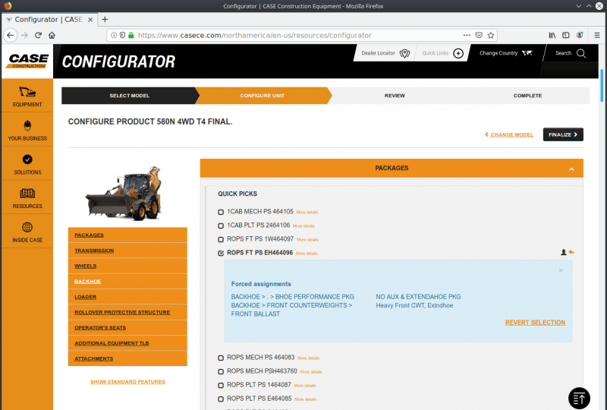This screenshot has height=410, width=607.
Task: Check 1CAB MECH PS 464105 option
Action: (x=221, y=212)
